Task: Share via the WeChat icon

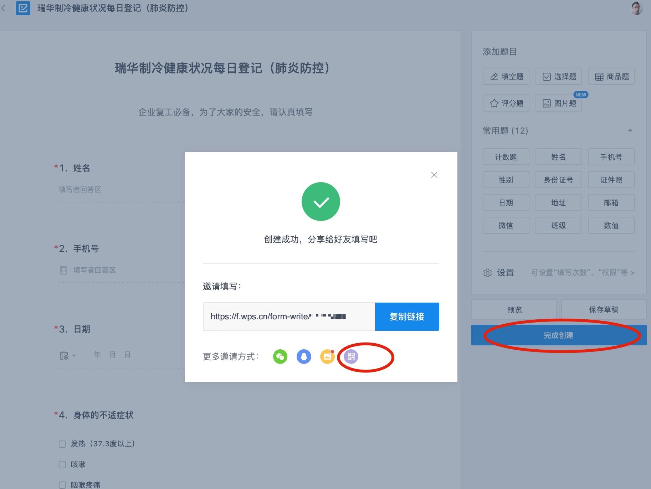Action: (x=280, y=356)
